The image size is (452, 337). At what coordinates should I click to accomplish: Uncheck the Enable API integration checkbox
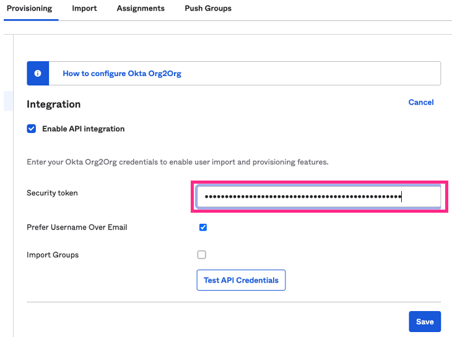[x=32, y=129]
